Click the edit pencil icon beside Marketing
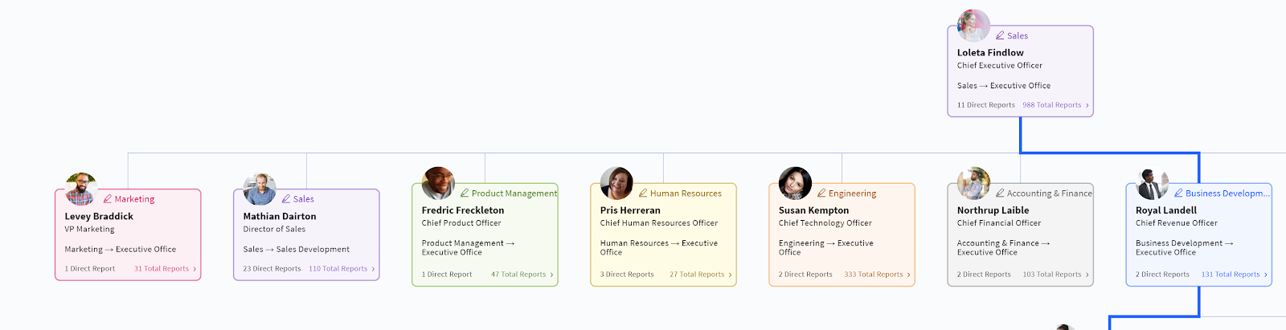The width and height of the screenshot is (1286, 330). tap(108, 199)
